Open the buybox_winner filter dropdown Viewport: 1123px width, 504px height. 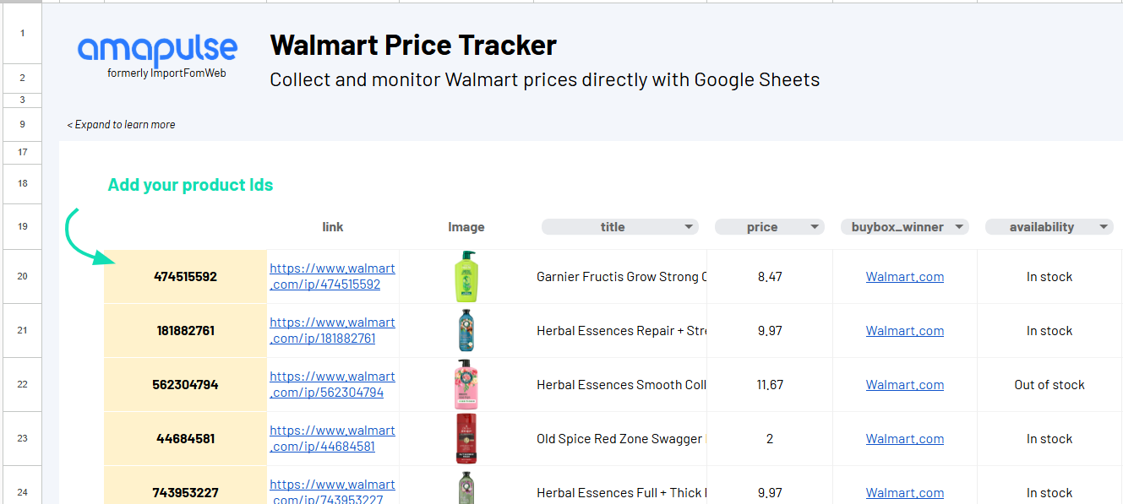click(960, 227)
